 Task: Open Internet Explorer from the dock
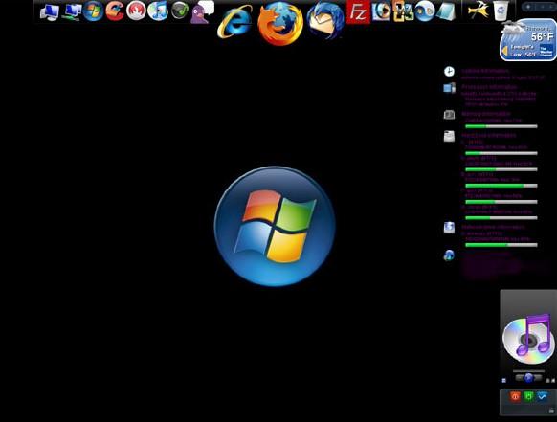(x=234, y=21)
